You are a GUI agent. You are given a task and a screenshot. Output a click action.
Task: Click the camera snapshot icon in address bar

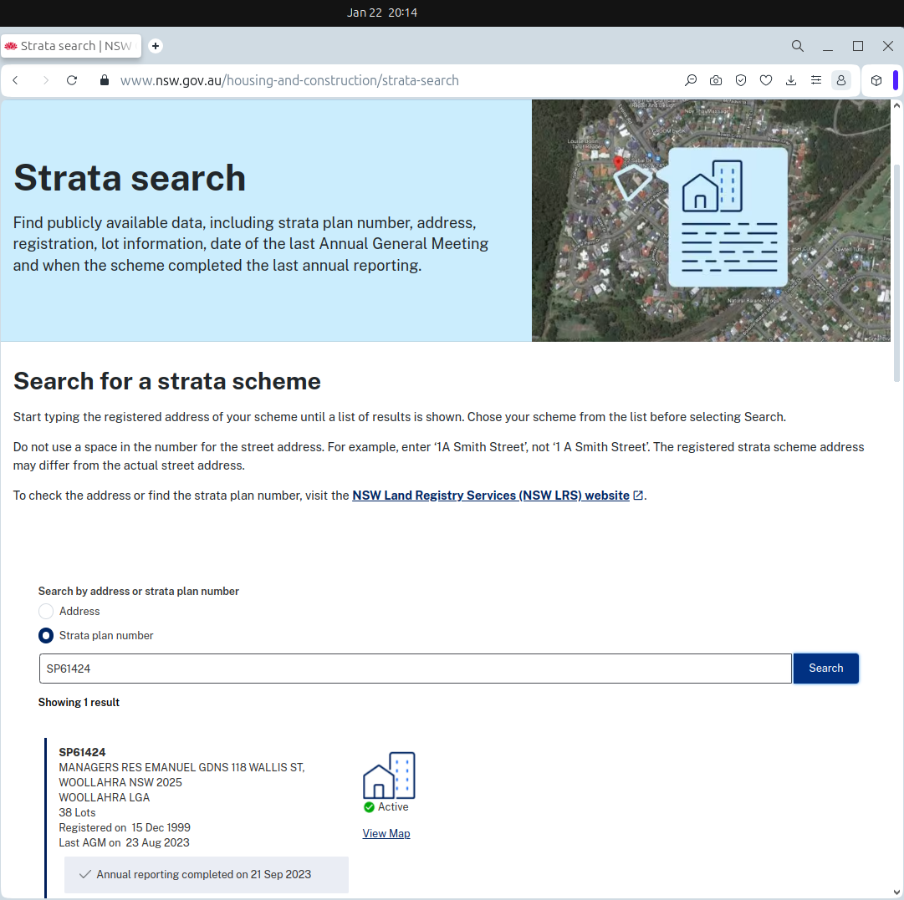(716, 80)
